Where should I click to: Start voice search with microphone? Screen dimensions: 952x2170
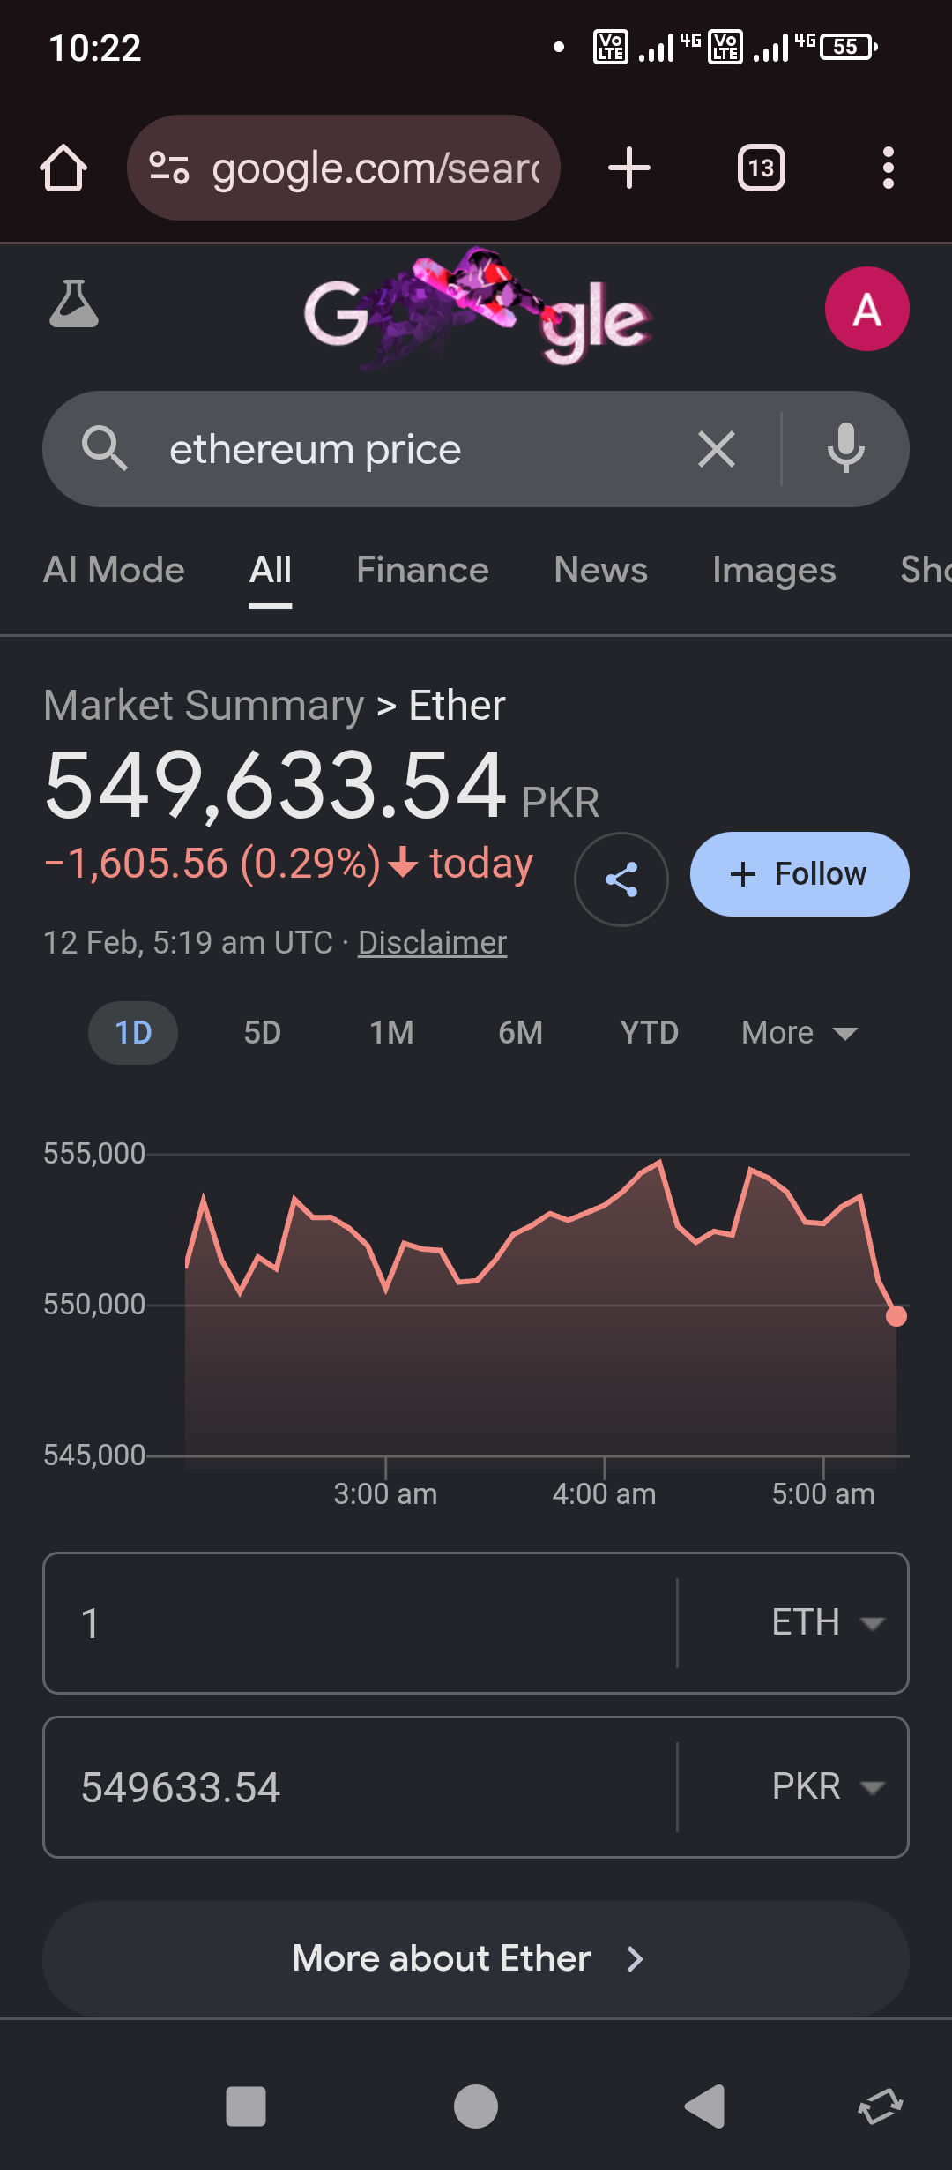click(x=845, y=449)
